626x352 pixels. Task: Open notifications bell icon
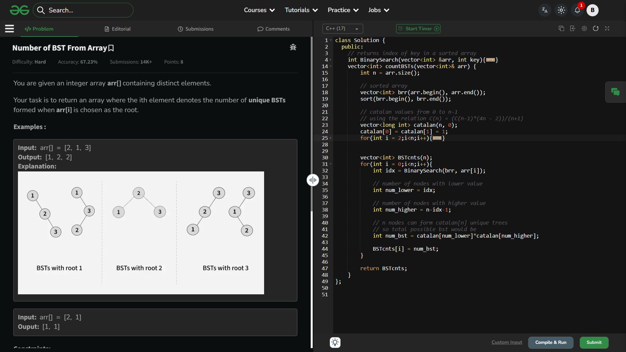tap(577, 10)
